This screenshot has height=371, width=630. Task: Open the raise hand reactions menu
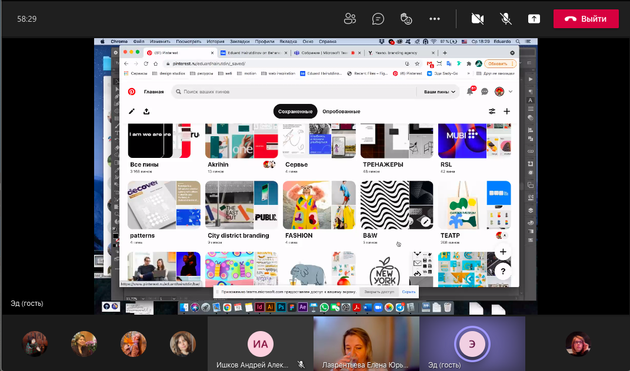tap(406, 19)
